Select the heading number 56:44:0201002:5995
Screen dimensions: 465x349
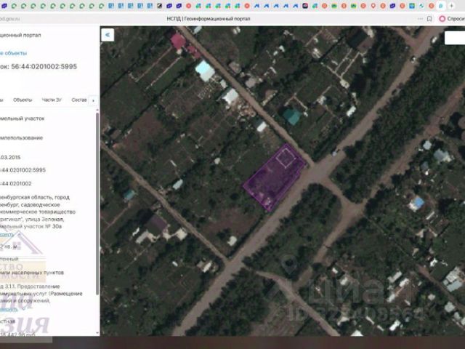click(44, 66)
